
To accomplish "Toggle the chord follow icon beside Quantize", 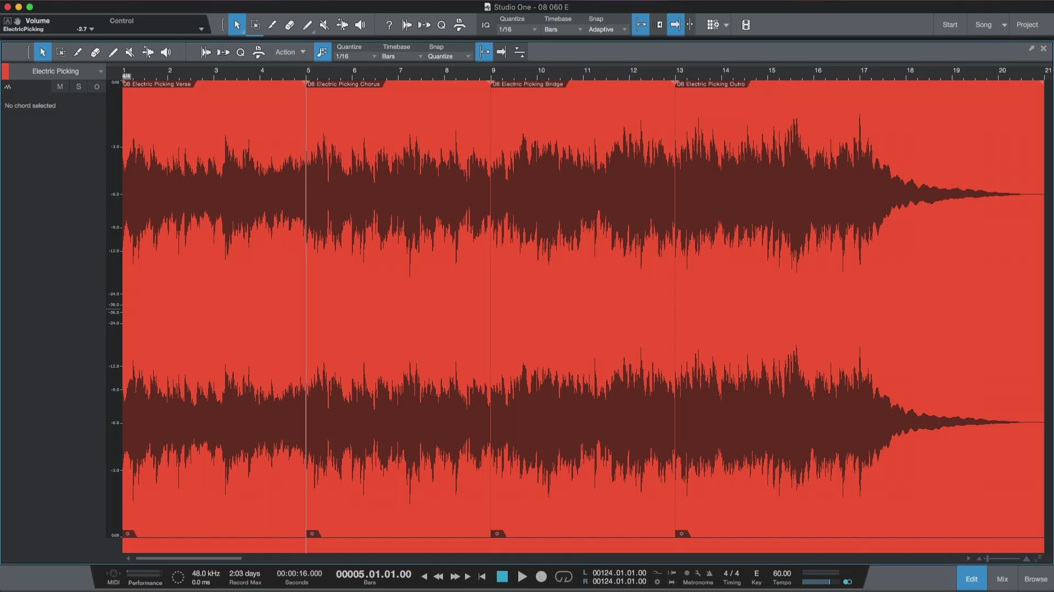I will (x=322, y=52).
